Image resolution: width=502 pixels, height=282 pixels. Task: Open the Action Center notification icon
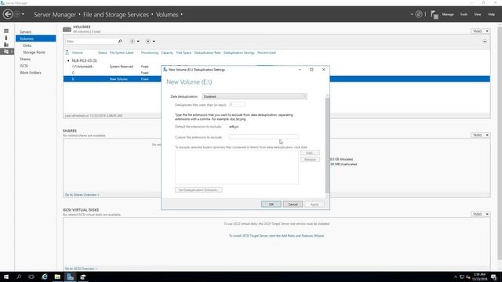point(494,277)
